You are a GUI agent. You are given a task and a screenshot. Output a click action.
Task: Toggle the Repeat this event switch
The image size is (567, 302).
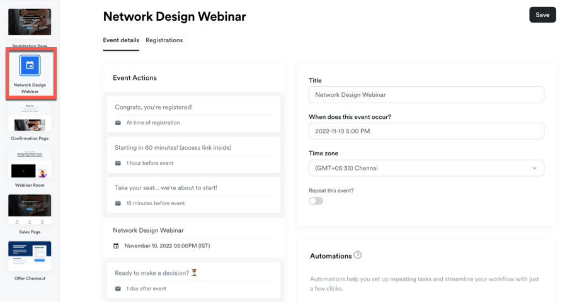pos(316,201)
